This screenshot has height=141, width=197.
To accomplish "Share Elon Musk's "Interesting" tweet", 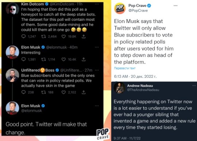I will (x=84, y=59).
